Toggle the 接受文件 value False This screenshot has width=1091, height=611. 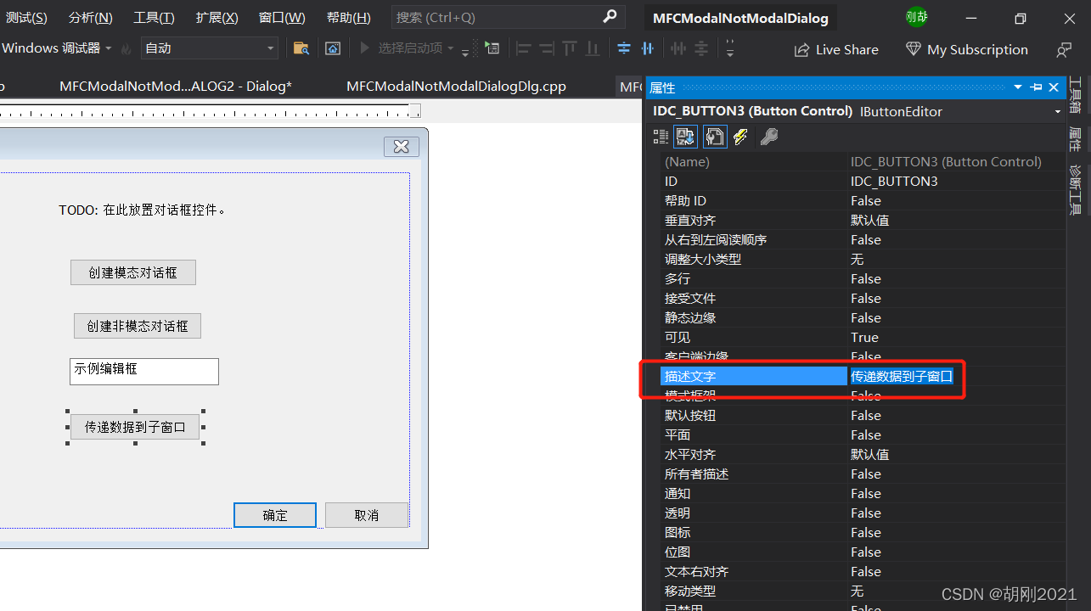click(866, 299)
